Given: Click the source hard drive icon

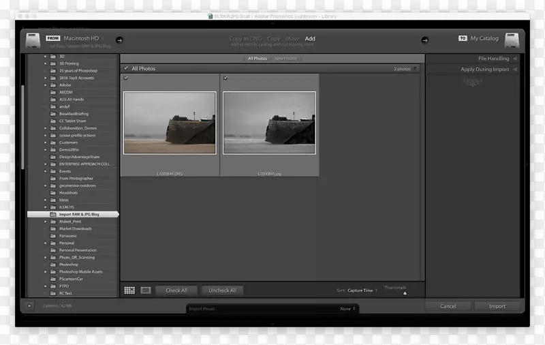Looking at the screenshot, I should 34,40.
